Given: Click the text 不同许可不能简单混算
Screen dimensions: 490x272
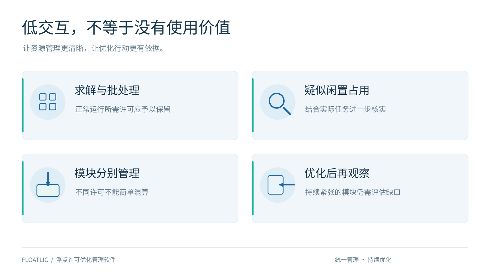Looking at the screenshot, I should pyautogui.click(x=112, y=192).
